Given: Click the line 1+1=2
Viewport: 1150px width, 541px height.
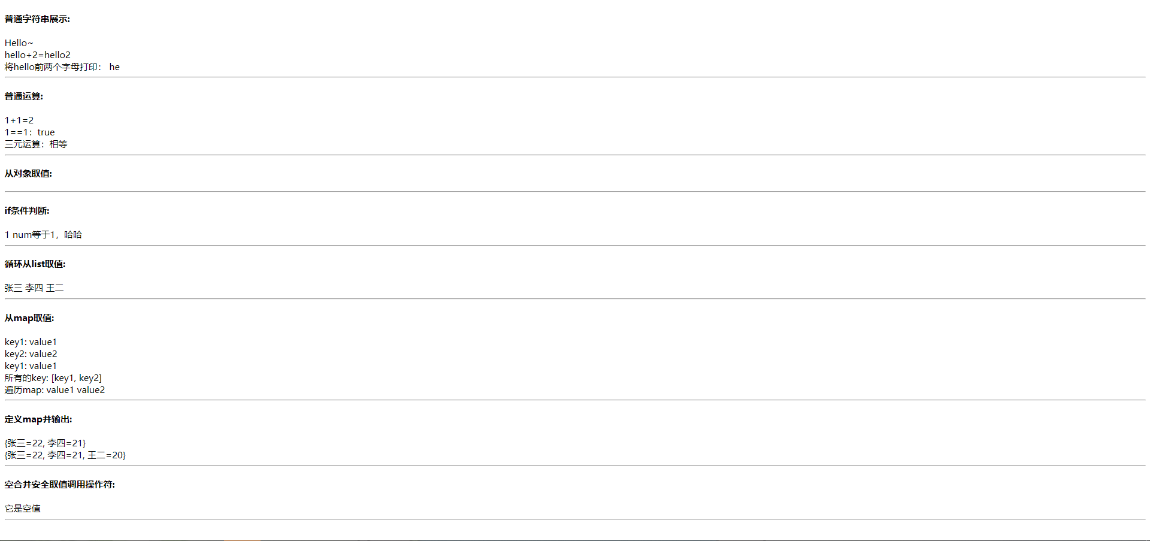Looking at the screenshot, I should (19, 120).
